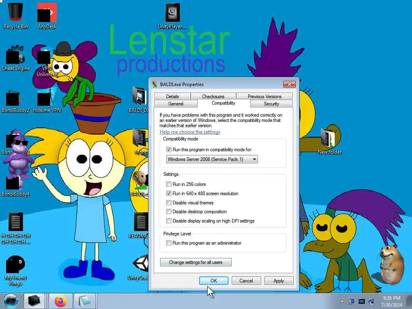Switch to the Security tab
The image size is (412, 309).
coord(272,104)
